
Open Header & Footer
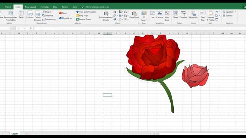211,16
